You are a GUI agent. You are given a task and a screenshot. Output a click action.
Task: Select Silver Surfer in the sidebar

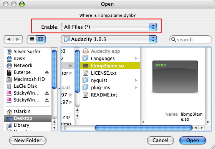click(x=27, y=52)
